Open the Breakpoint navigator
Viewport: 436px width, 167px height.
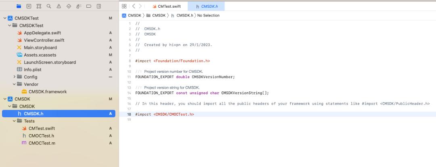(89, 6)
